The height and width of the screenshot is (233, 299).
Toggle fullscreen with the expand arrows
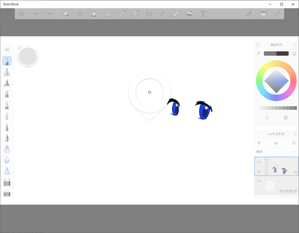pyautogui.click(x=277, y=14)
